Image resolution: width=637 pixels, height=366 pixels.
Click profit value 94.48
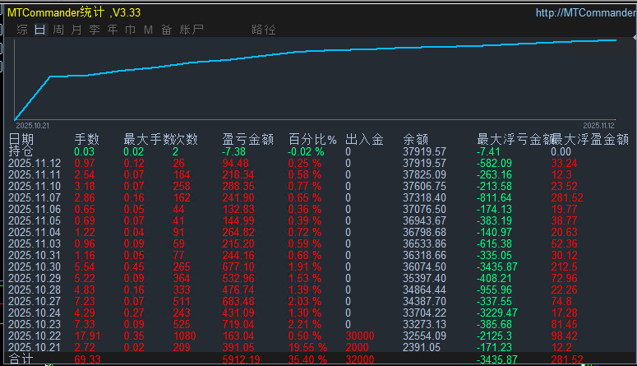(235, 163)
